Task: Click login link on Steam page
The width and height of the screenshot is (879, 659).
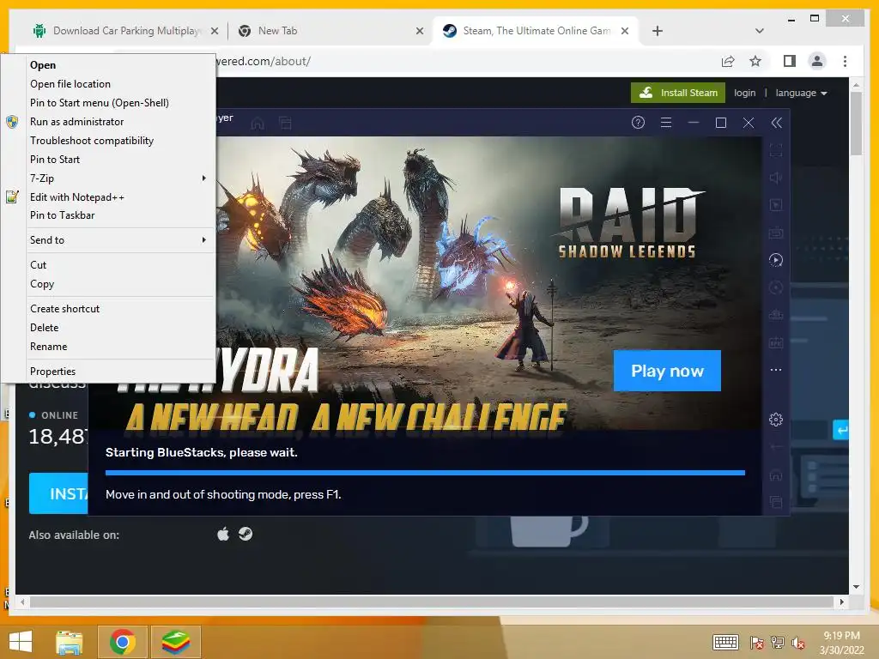Action: pos(744,93)
